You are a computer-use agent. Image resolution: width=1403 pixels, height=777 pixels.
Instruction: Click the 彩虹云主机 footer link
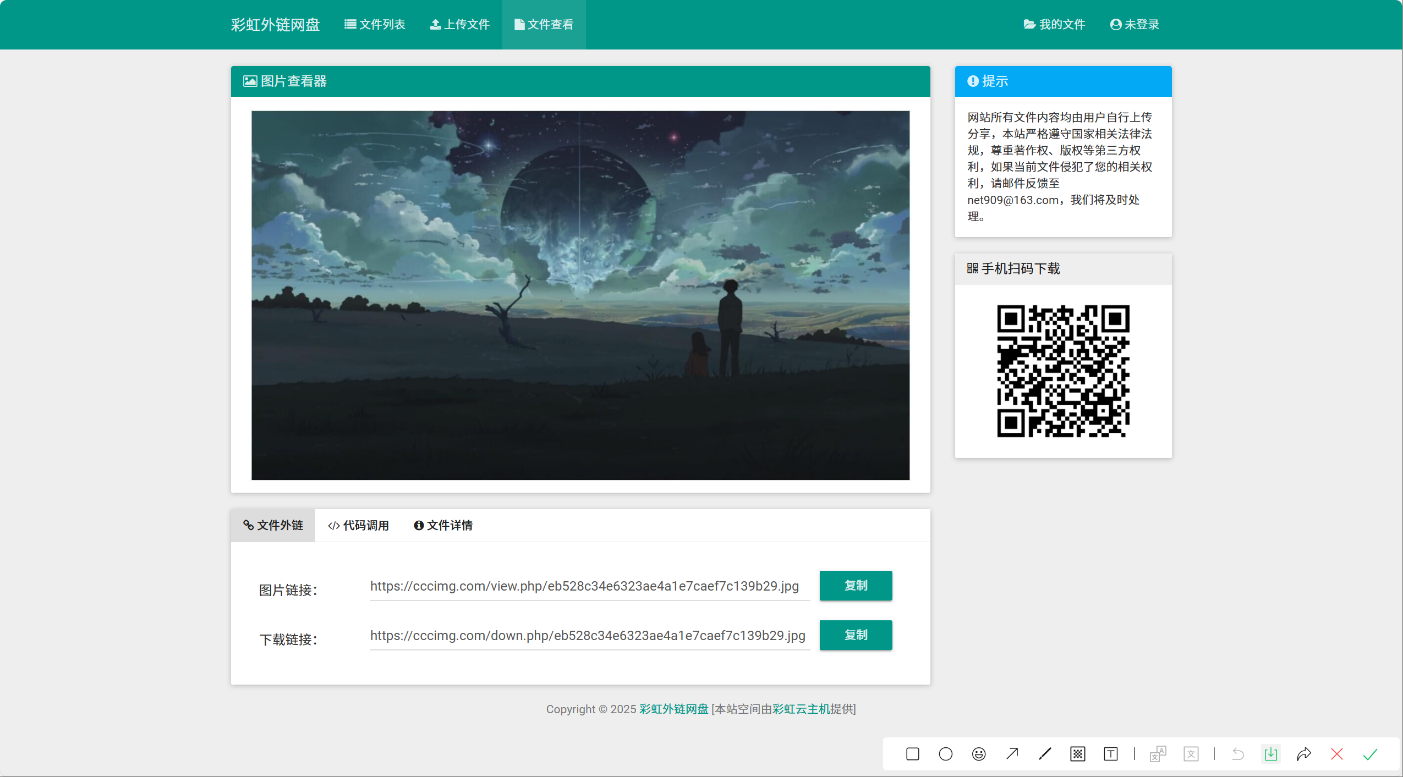click(x=801, y=709)
